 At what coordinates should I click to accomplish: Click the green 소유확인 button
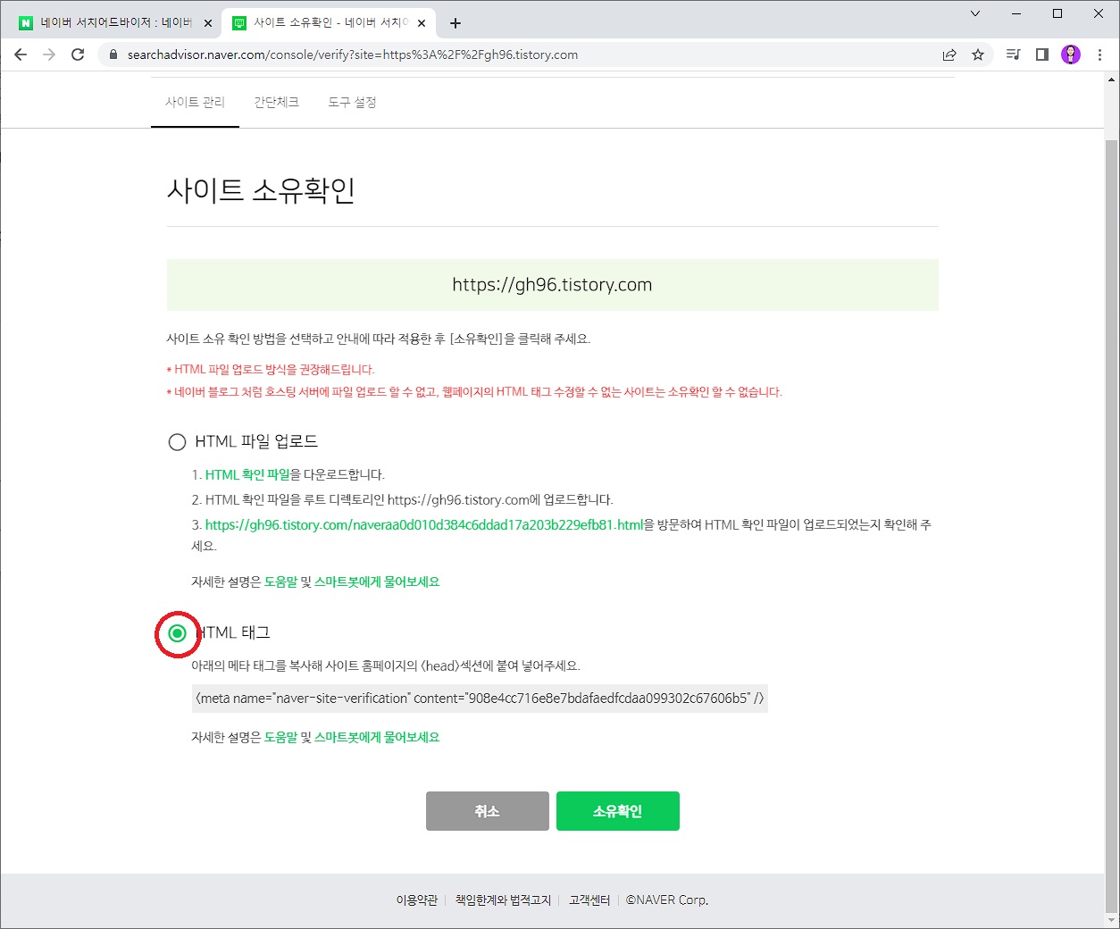click(x=617, y=811)
